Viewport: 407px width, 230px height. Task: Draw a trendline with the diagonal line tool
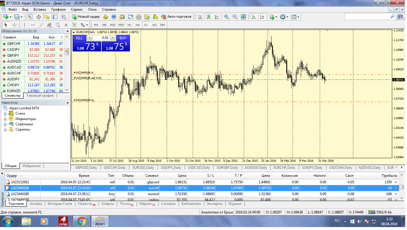(x=41, y=25)
